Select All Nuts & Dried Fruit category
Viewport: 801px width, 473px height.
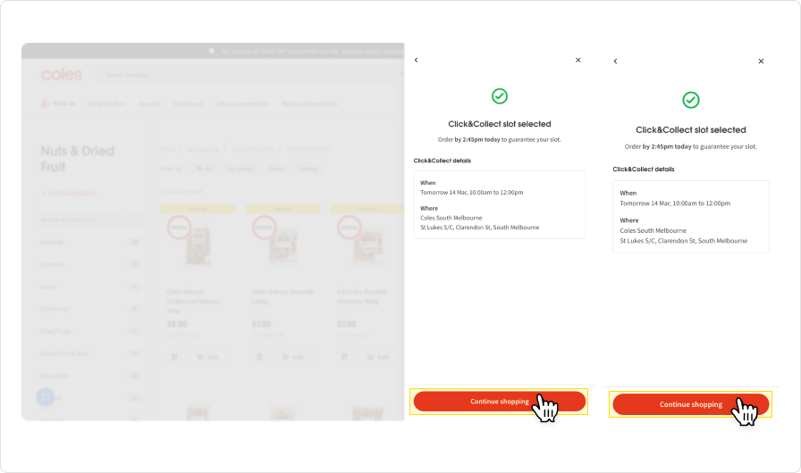pos(90,220)
